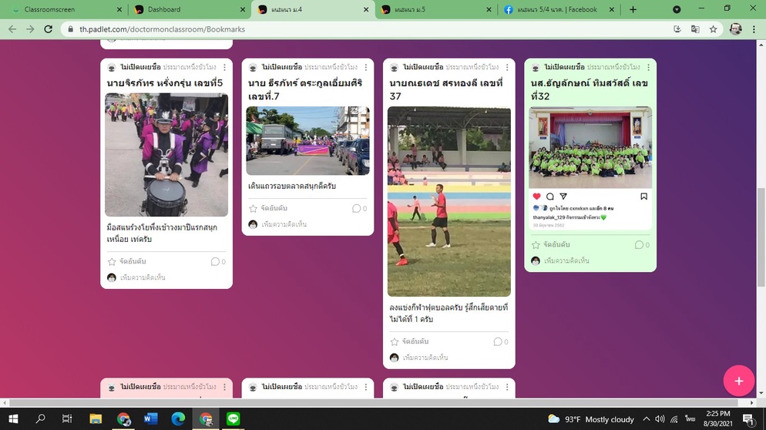Screen dimensions: 766x430
Task: Click the นายณรเดช สรทองลี post title
Action: (x=446, y=89)
